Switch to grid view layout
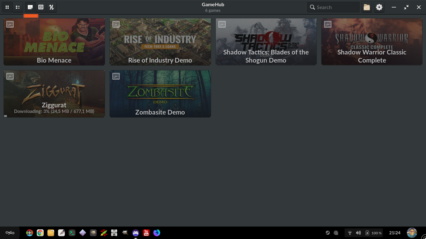The image size is (426, 239). (x=7, y=7)
